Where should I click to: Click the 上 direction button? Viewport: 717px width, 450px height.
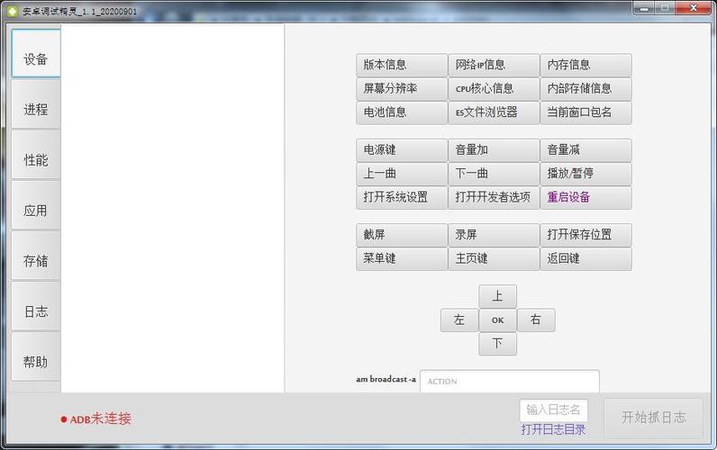click(x=497, y=296)
